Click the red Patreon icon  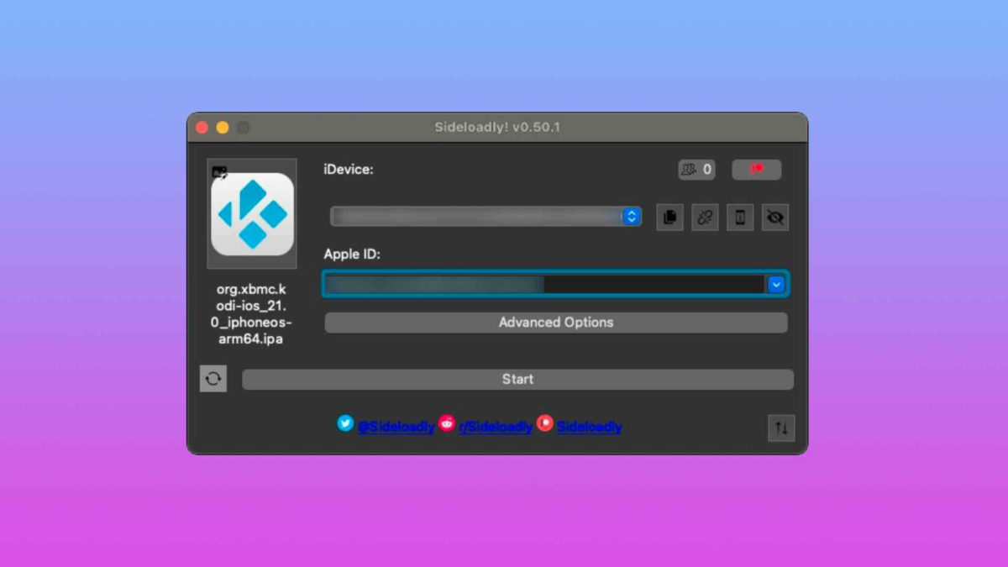[x=545, y=423]
